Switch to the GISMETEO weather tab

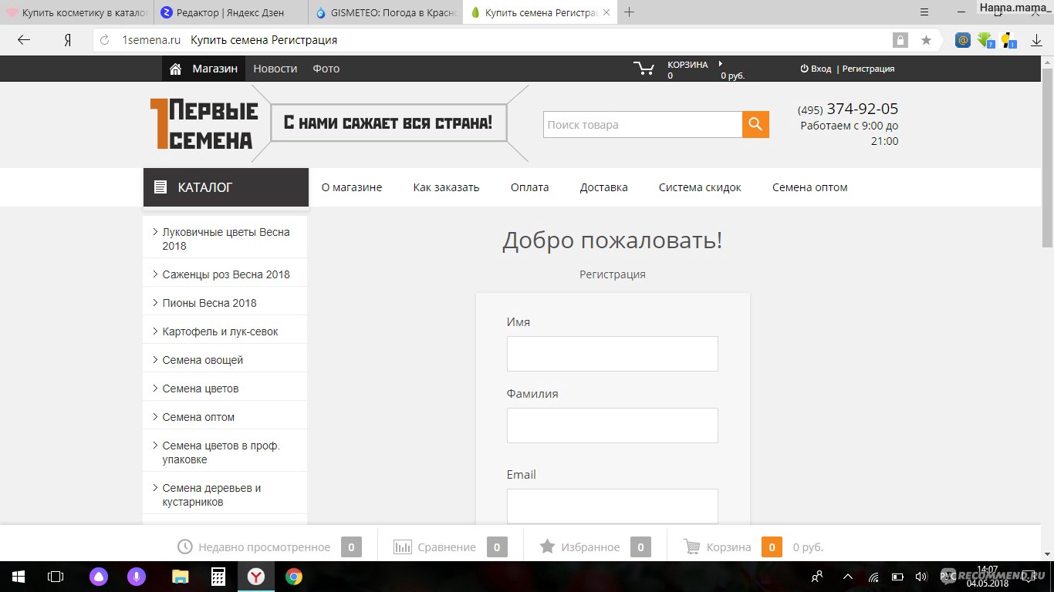pyautogui.click(x=384, y=12)
